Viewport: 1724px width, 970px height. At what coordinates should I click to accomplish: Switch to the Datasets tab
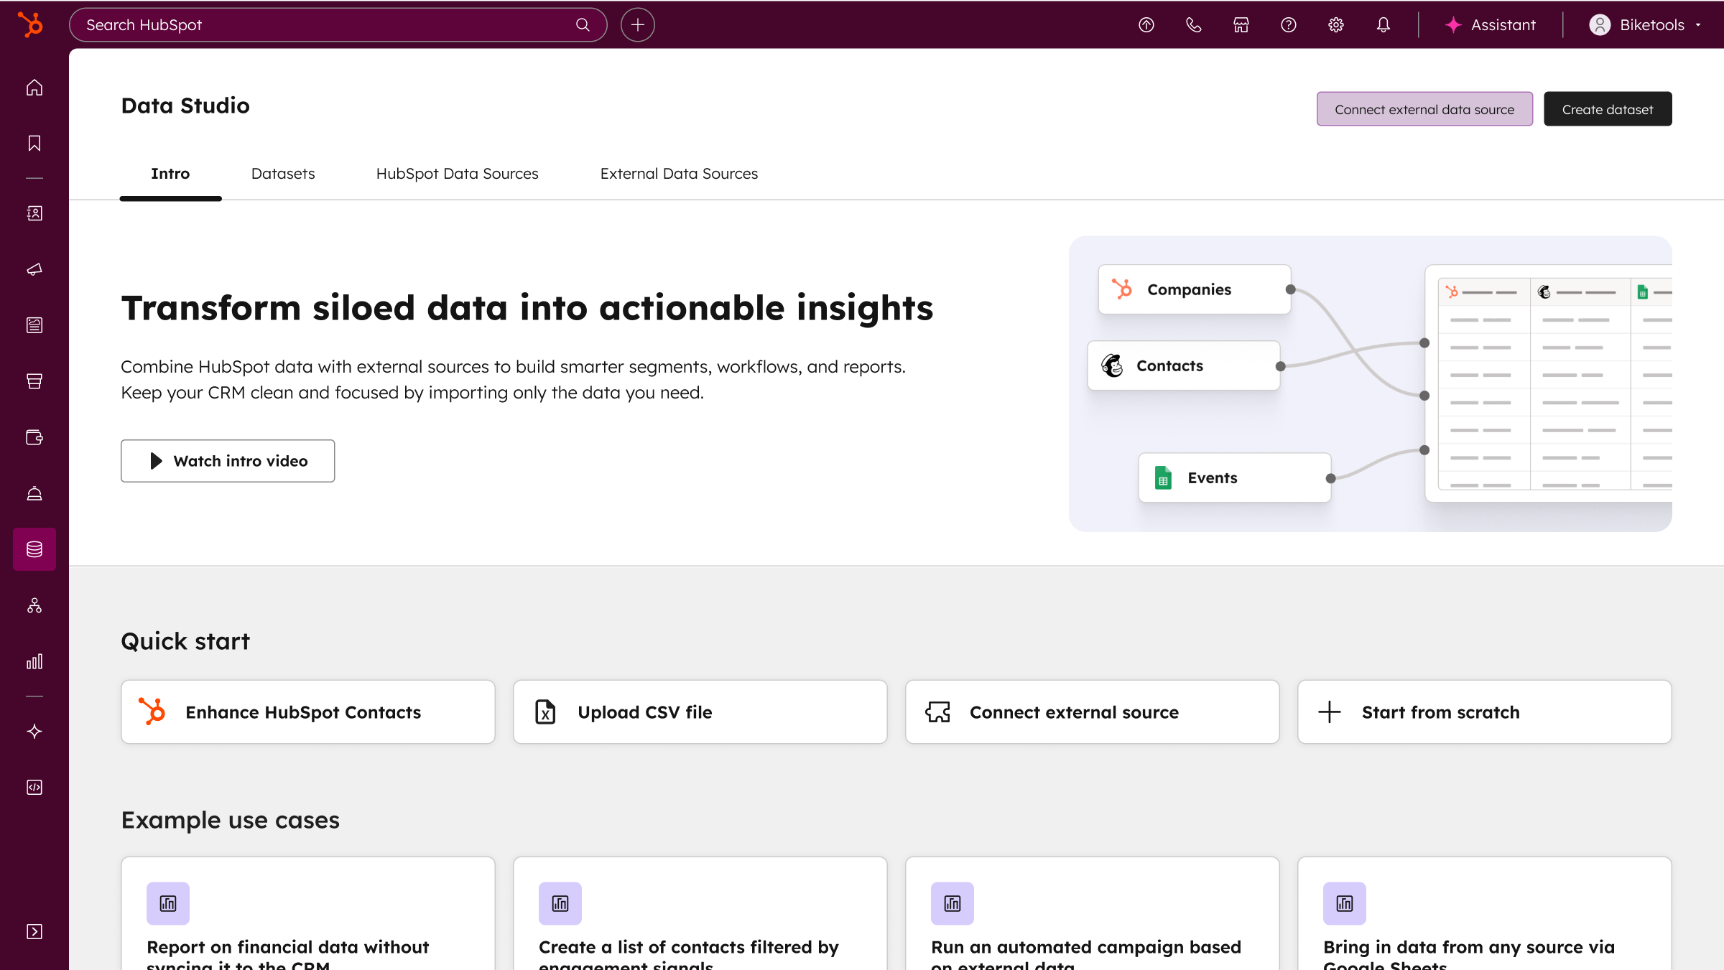pos(282,174)
